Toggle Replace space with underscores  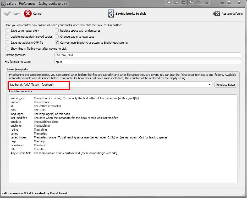click(x=57, y=31)
